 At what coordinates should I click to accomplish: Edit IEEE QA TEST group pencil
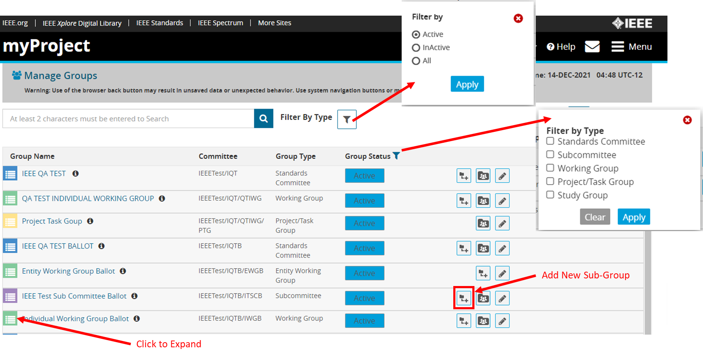coord(502,176)
